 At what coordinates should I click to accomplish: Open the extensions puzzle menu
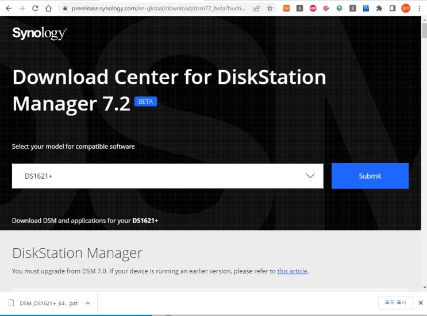point(379,9)
